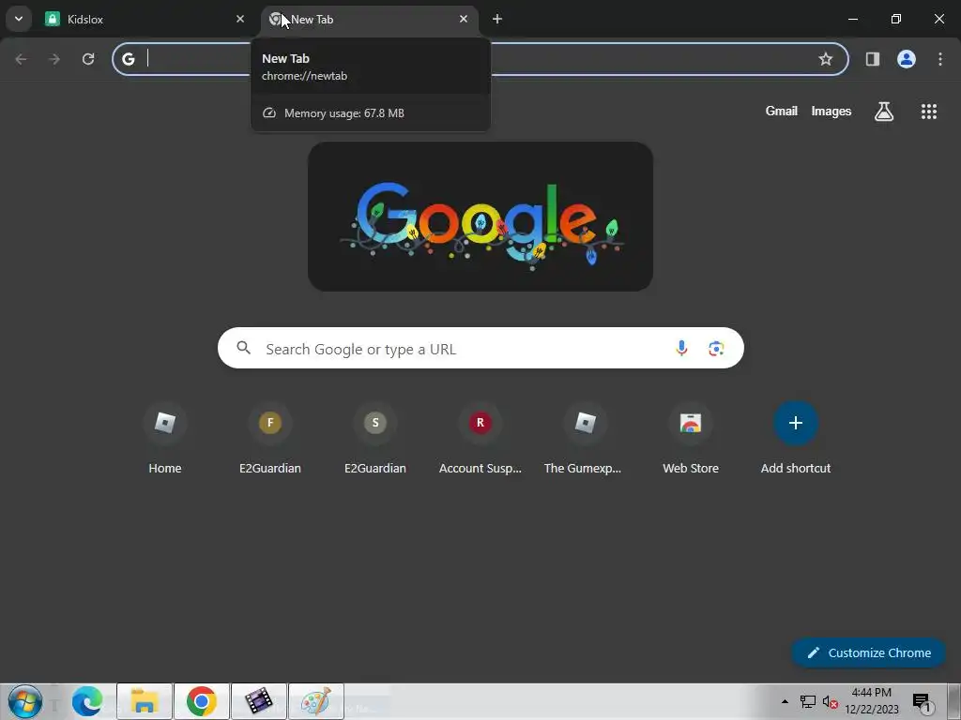The image size is (961, 720).
Task: Open the E2Guardian shortcut with F icon
Action: [x=270, y=439]
